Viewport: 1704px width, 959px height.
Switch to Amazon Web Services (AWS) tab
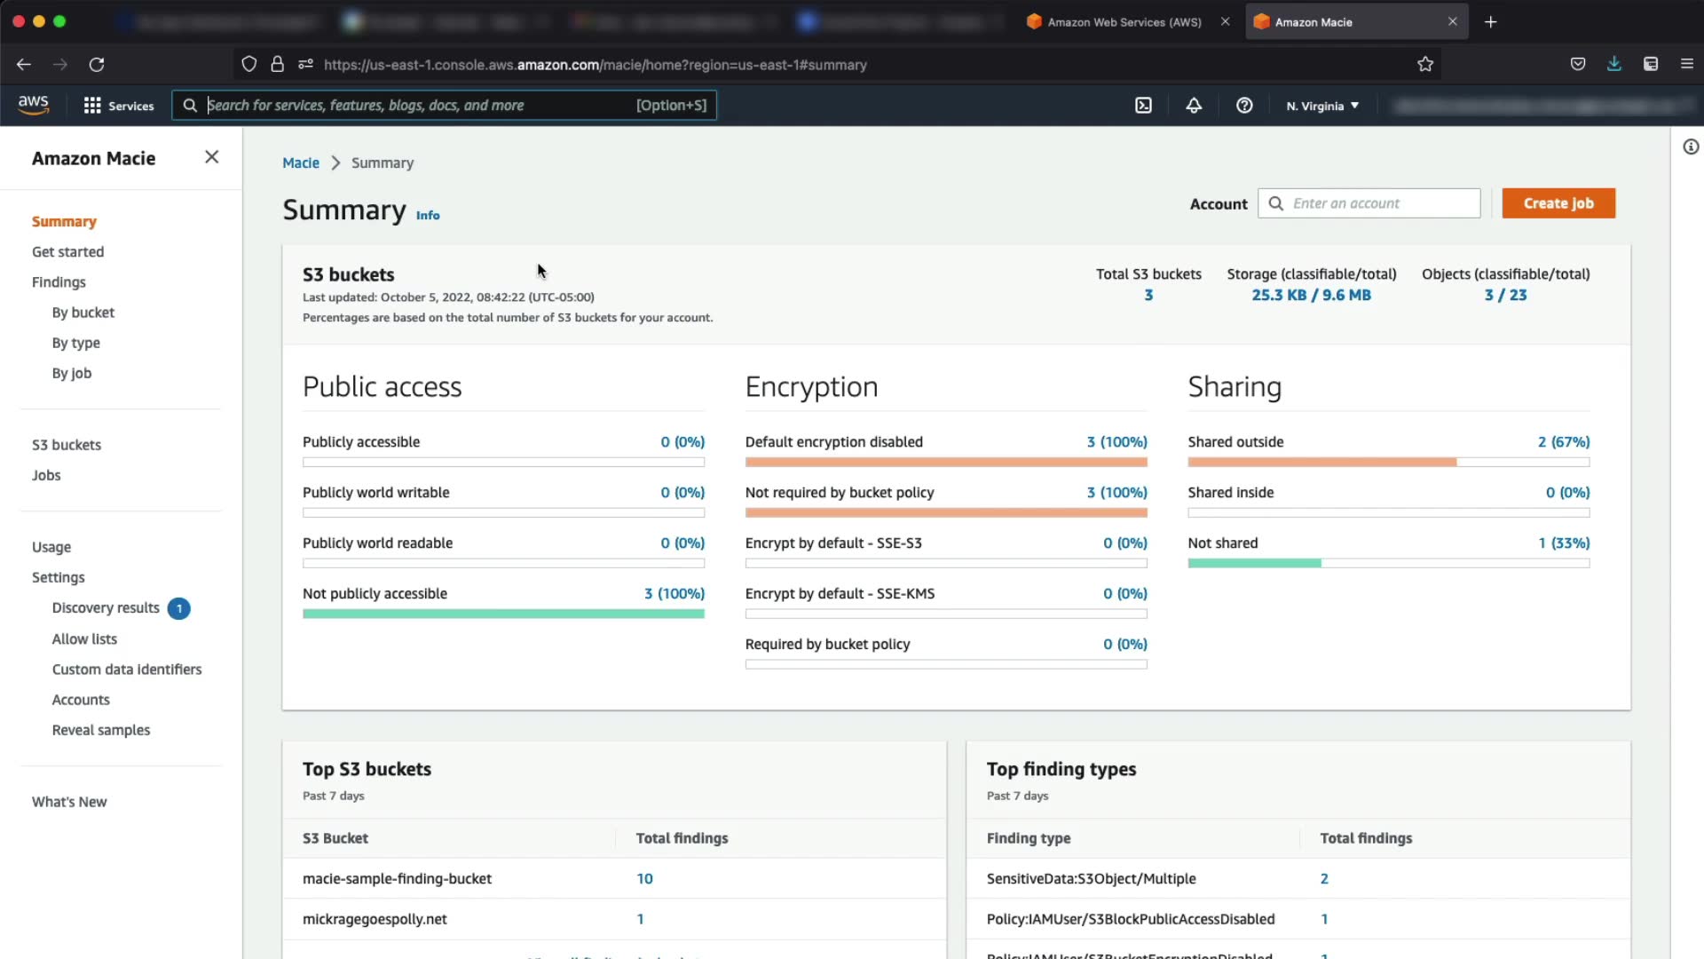tap(1124, 22)
